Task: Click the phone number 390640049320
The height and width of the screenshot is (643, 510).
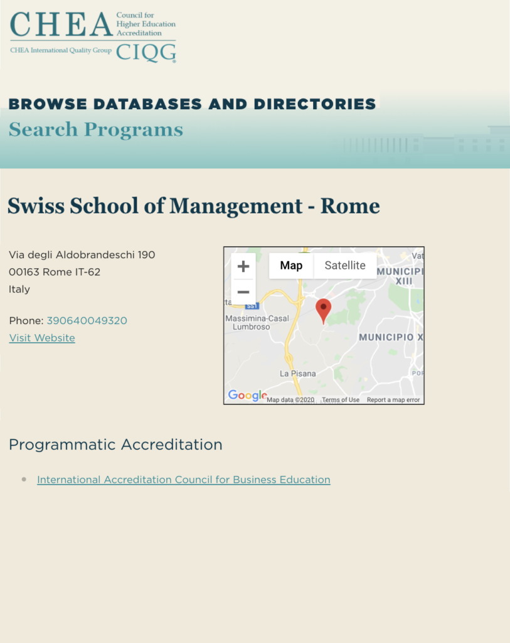Action: click(87, 321)
